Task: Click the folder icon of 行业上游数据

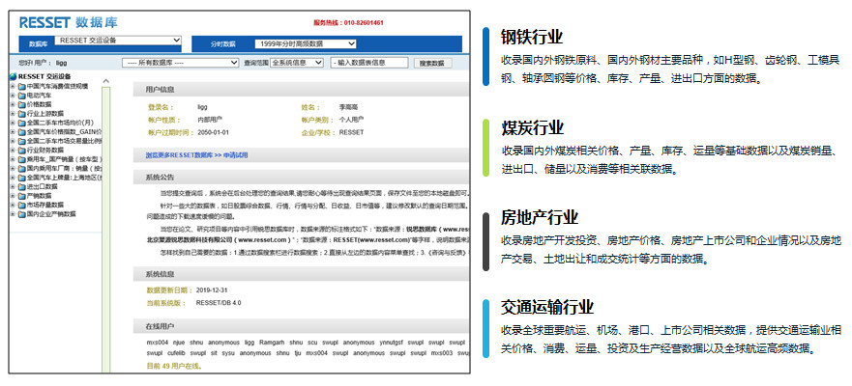Action: tap(21, 113)
